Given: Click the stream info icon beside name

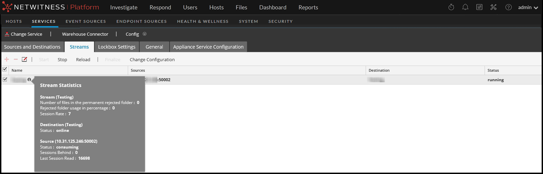Looking at the screenshot, I should coord(29,80).
